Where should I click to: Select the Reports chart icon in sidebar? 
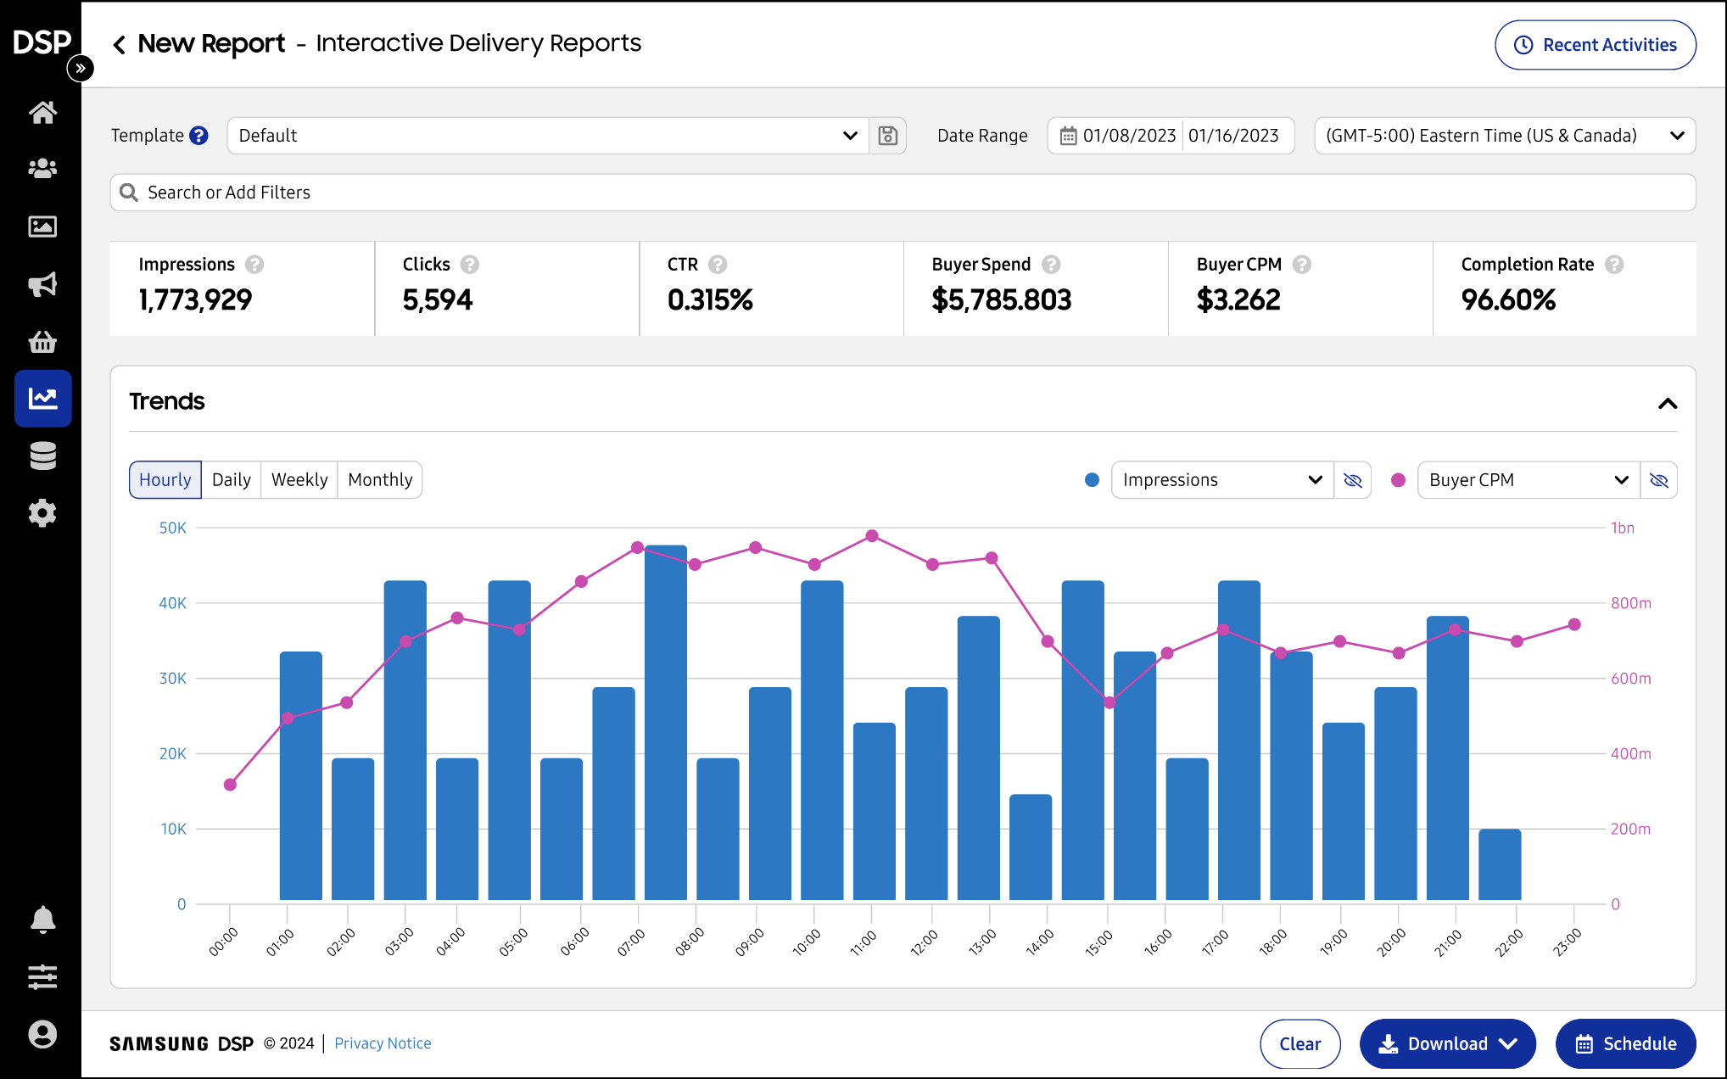pos(42,398)
